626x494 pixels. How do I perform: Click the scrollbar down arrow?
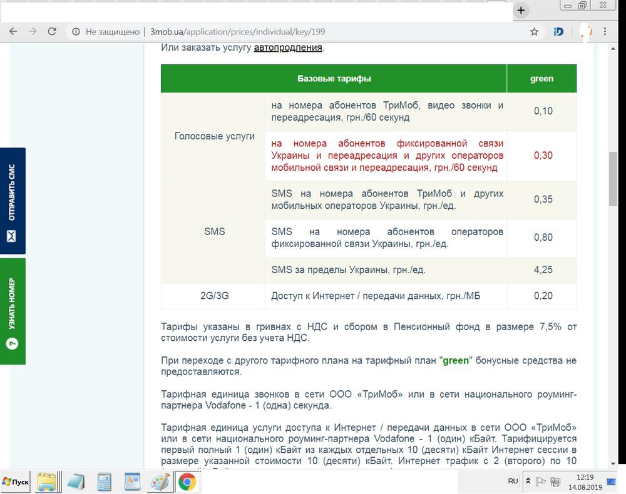coord(613,464)
